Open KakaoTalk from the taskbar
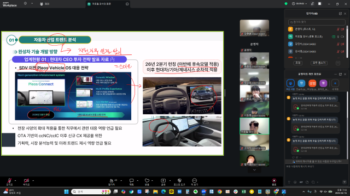Screen dimensions: 350x196 (x=171, y=192)
